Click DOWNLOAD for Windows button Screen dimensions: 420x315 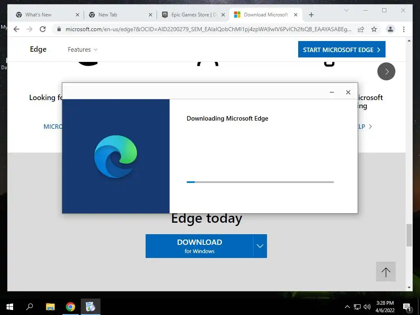(199, 246)
